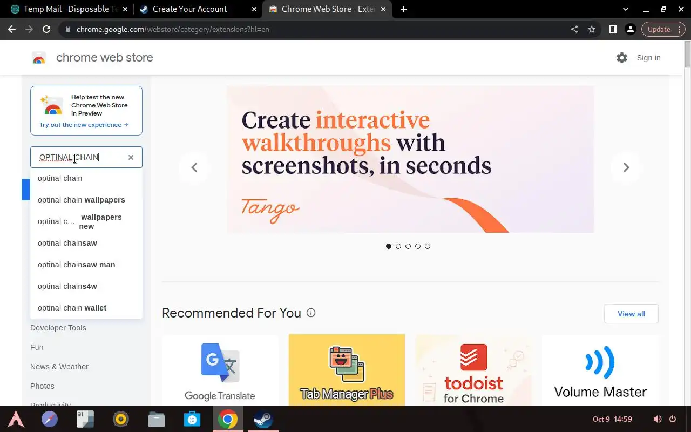Image resolution: width=691 pixels, height=432 pixels.
Task: Open the compass browser icon in taskbar
Action: point(50,419)
